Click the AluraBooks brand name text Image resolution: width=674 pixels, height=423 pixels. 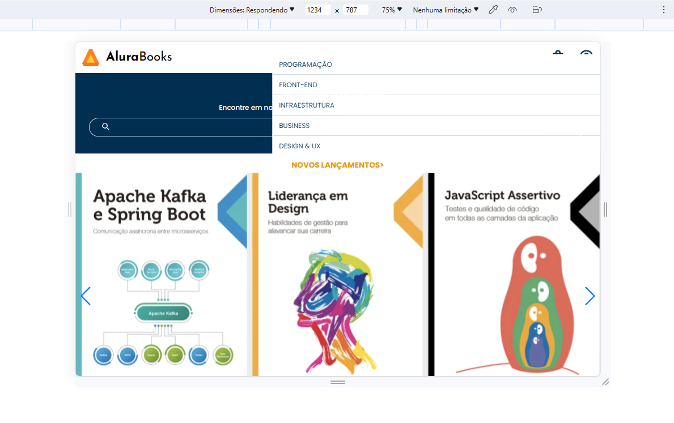139,56
